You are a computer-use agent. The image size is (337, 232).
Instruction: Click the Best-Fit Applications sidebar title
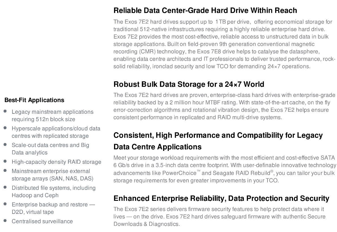(x=34, y=100)
